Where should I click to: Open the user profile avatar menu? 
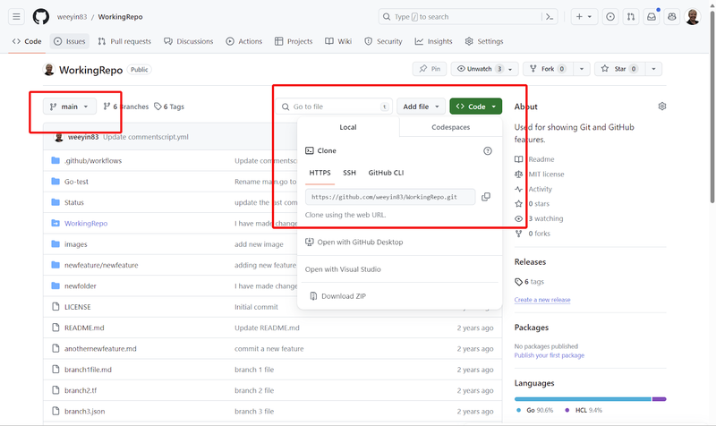pyautogui.click(x=692, y=17)
